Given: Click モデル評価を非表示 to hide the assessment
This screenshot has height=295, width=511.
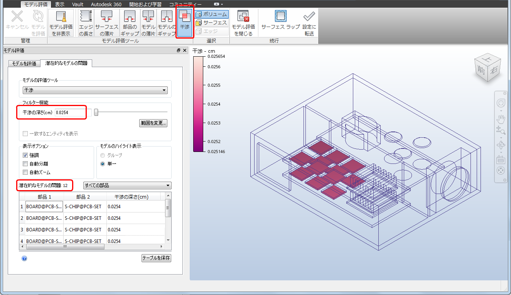Looking at the screenshot, I should pos(61,23).
